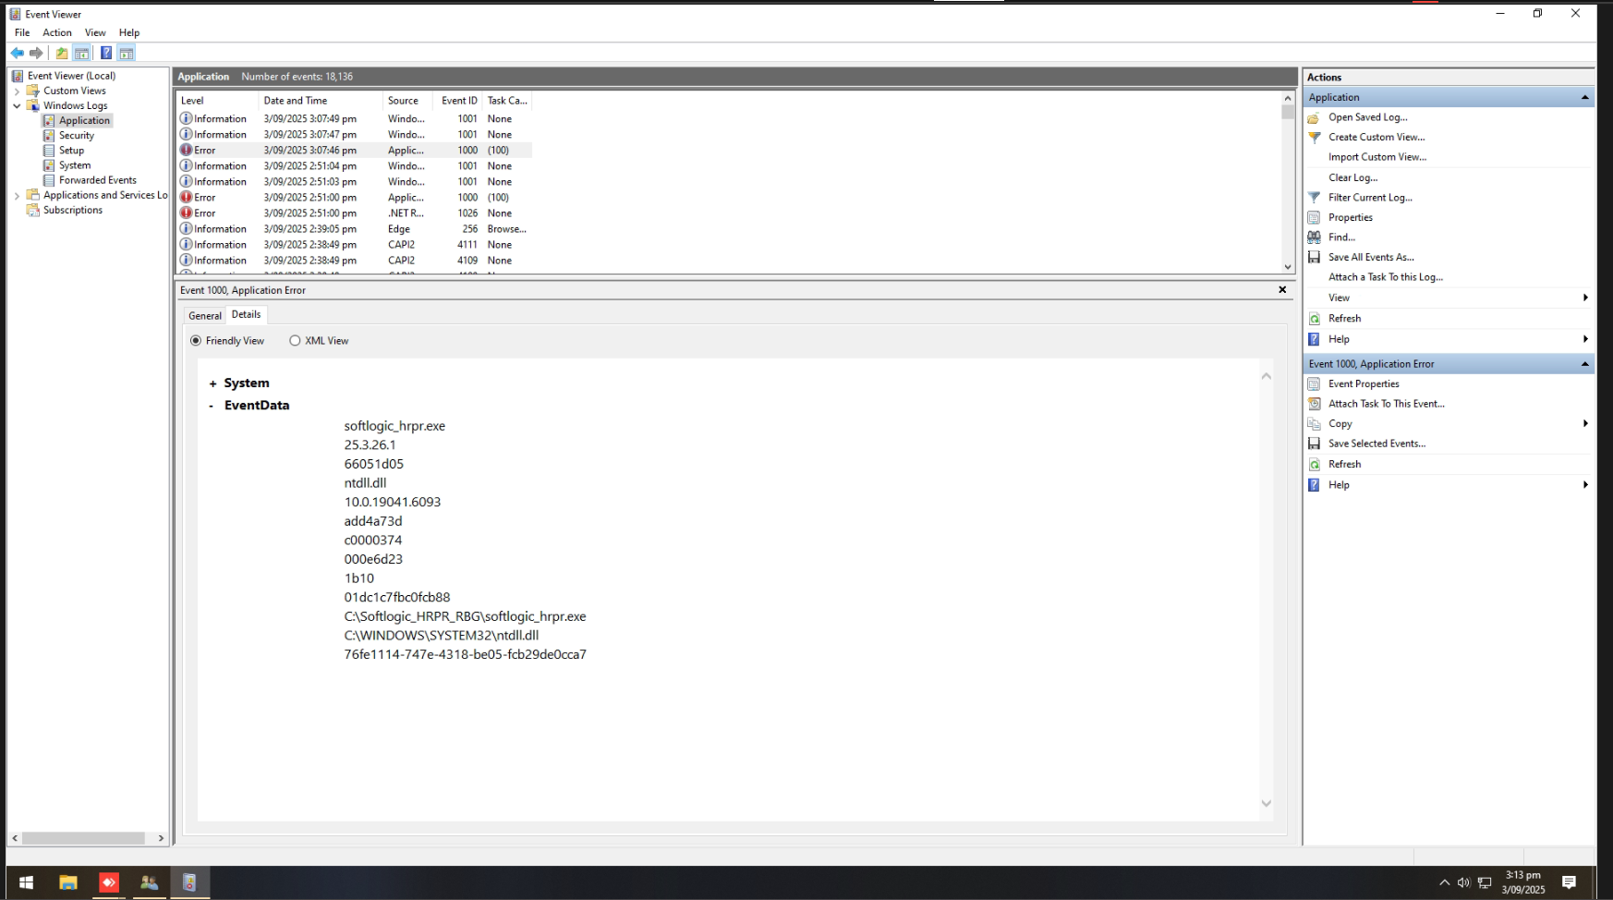
Task: Collapse the EventData node
Action: (x=212, y=406)
